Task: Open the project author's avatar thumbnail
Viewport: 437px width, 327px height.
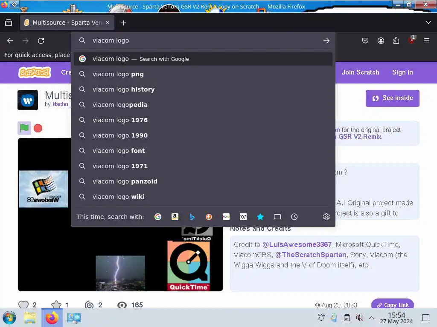Action: tap(28, 100)
